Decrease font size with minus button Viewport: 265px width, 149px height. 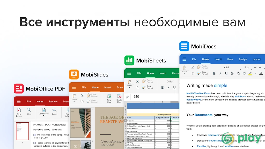pos(255,68)
